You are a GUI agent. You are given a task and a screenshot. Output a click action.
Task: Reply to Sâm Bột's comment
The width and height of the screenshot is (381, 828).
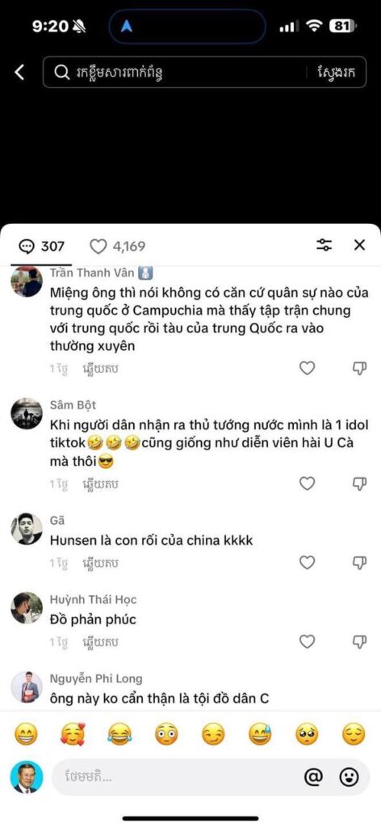[101, 484]
